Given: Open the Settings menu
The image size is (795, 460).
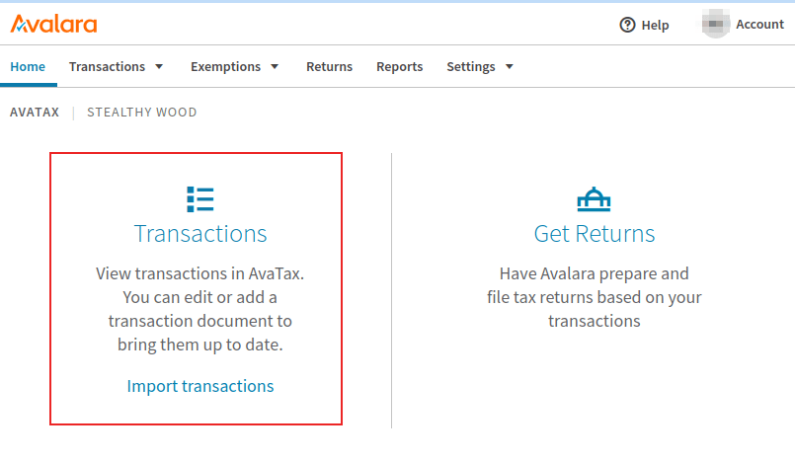Looking at the screenshot, I should click(471, 67).
